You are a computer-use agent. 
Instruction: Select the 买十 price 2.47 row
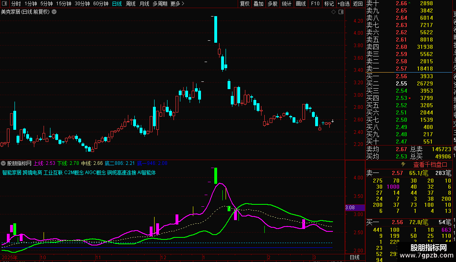(x=409, y=141)
